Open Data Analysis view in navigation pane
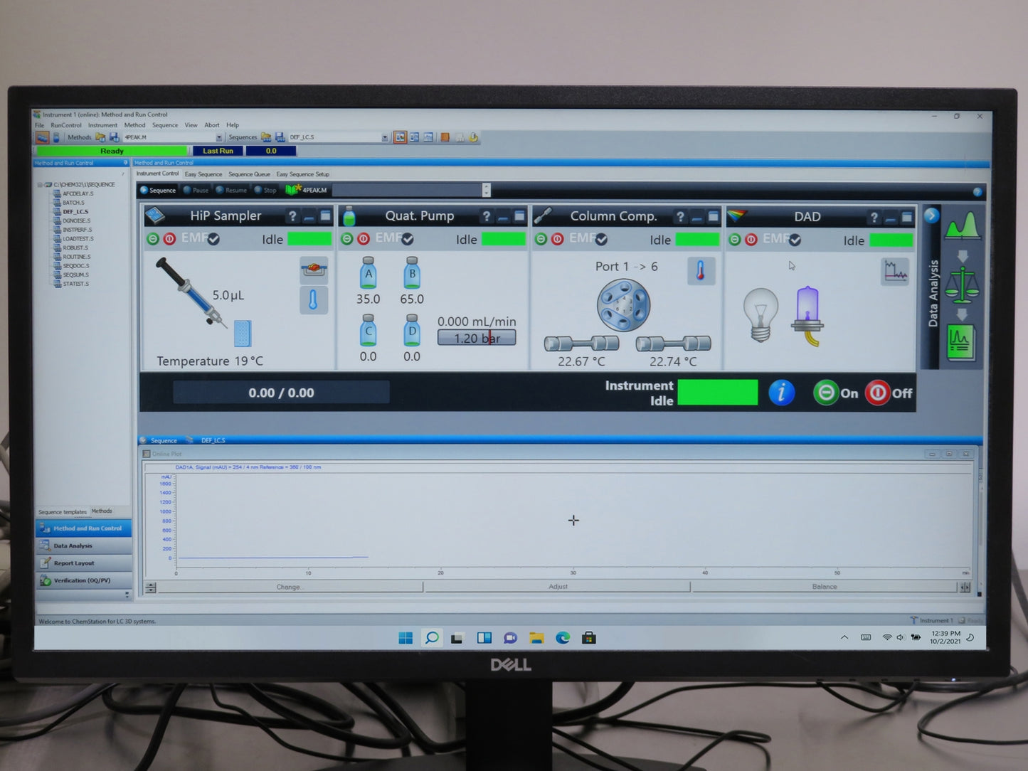This screenshot has width=1028, height=771. pos(83,546)
